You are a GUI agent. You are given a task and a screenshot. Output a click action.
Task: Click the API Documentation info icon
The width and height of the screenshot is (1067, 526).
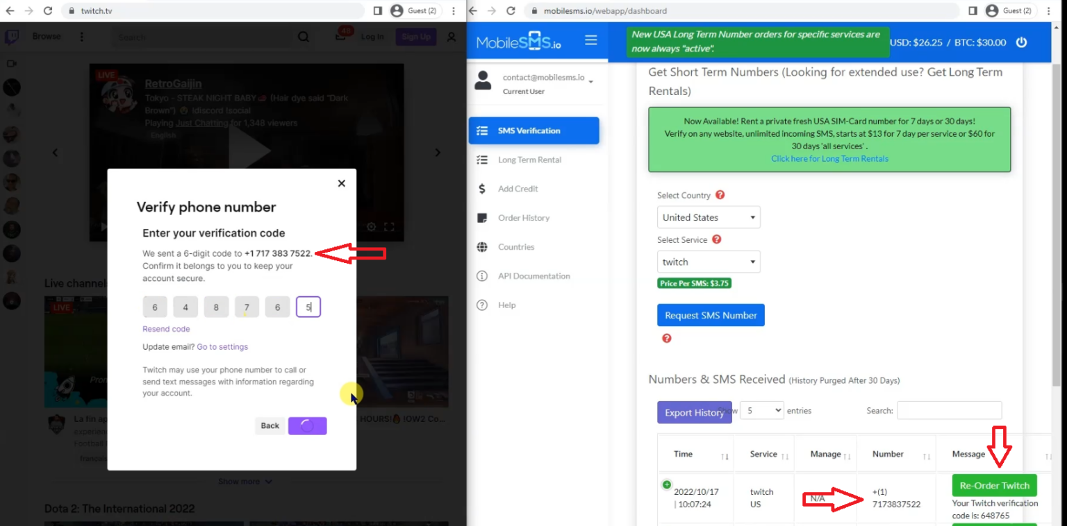(x=482, y=275)
